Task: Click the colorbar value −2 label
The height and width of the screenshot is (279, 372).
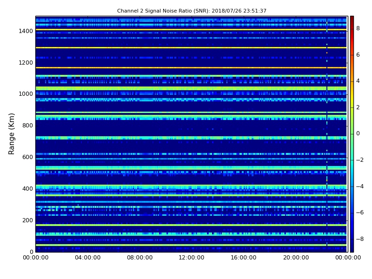Action: point(360,160)
